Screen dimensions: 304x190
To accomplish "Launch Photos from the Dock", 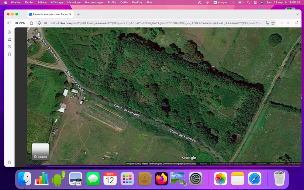I will [220, 178].
